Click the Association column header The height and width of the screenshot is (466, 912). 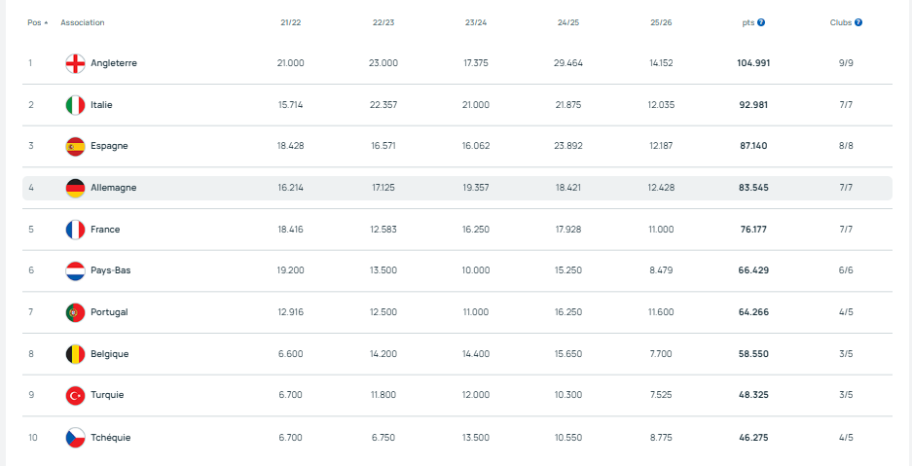(83, 22)
